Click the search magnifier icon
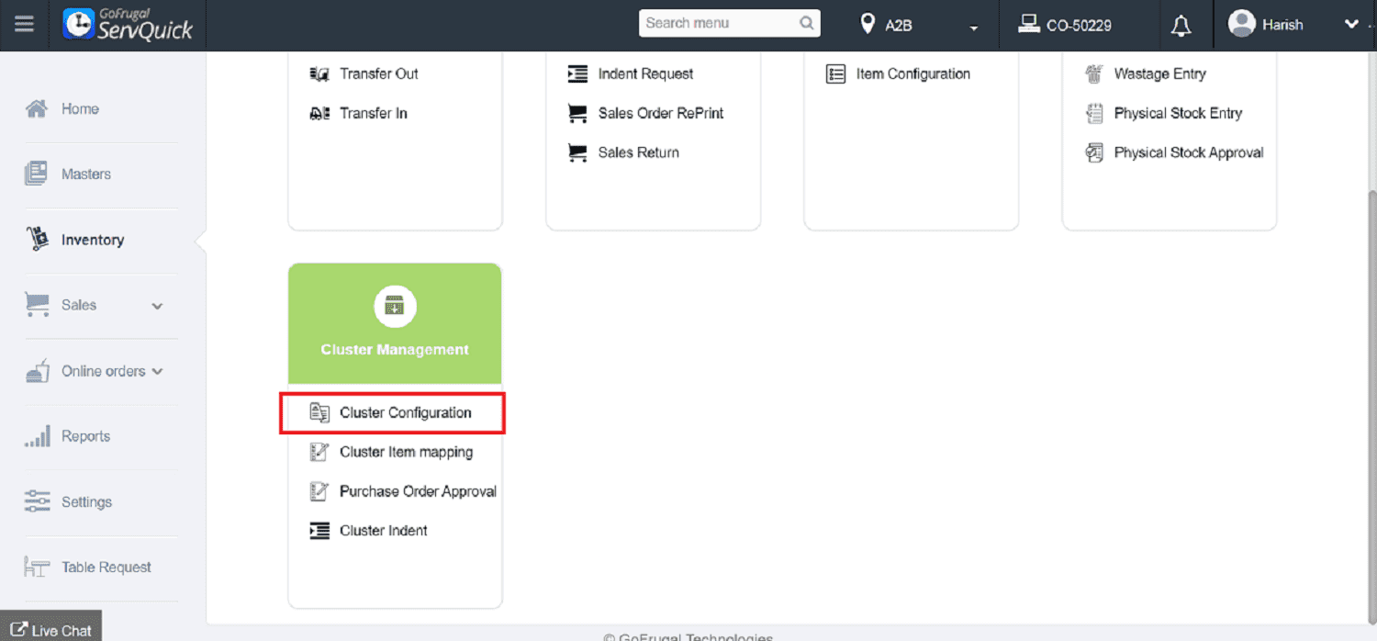Viewport: 1377px width, 641px height. (x=807, y=24)
